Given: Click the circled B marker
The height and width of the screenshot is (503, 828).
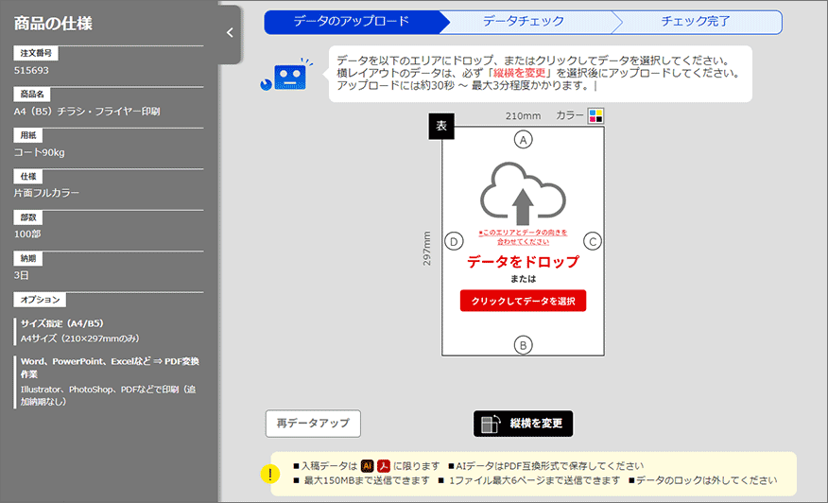Looking at the screenshot, I should click(x=523, y=345).
